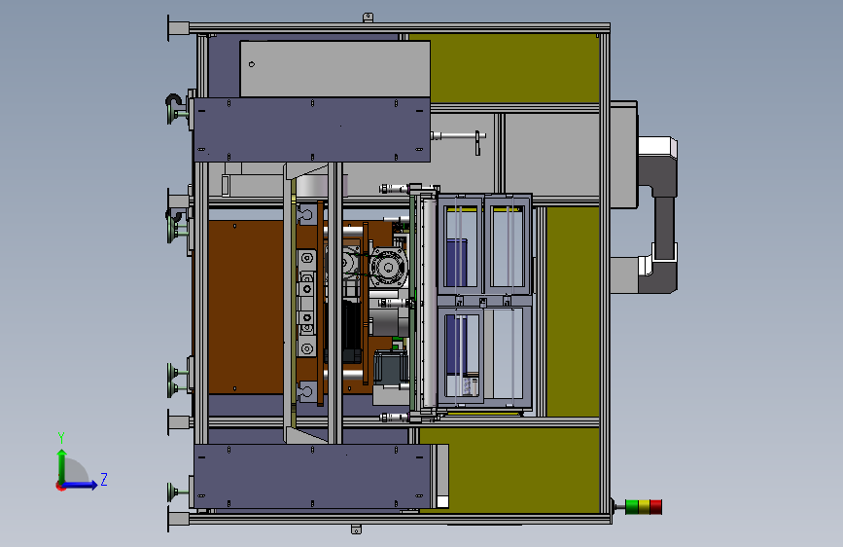The height and width of the screenshot is (547, 843).
Task: Click the blue Z axis arrow on the triad
Action: pyautogui.click(x=81, y=485)
